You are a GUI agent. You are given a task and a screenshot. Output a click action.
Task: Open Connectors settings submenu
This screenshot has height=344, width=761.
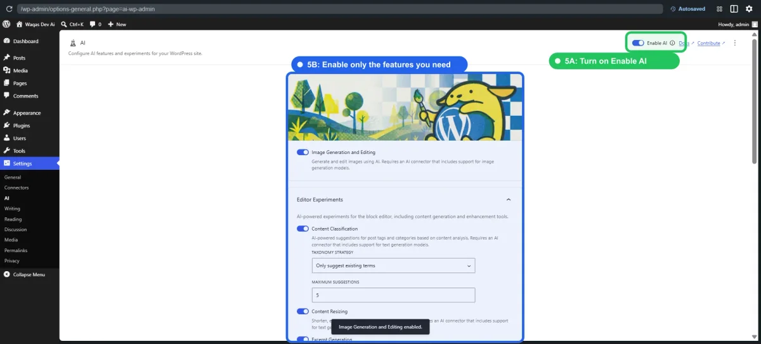pyautogui.click(x=16, y=188)
